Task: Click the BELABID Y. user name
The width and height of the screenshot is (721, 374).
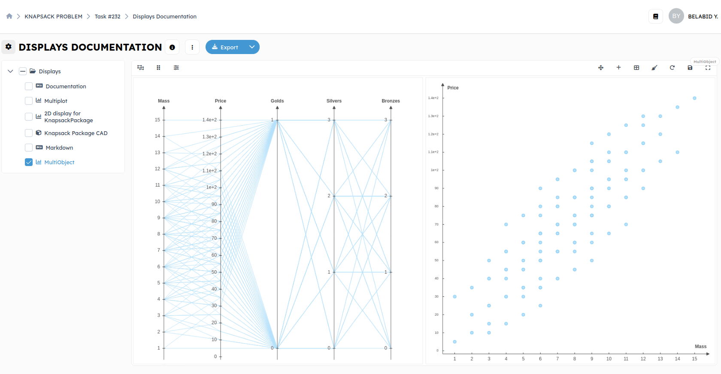Action: [x=703, y=16]
